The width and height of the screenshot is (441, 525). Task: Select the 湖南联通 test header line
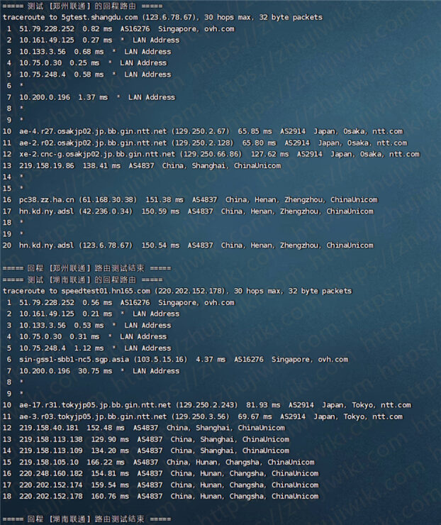click(83, 280)
